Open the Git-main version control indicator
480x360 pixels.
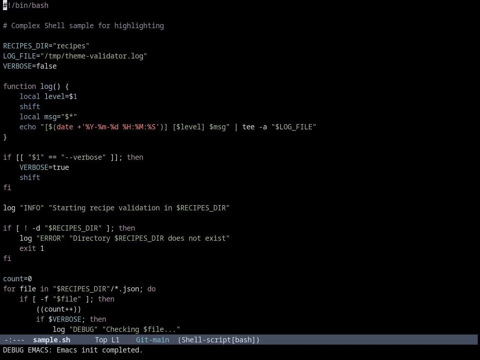(x=152, y=340)
